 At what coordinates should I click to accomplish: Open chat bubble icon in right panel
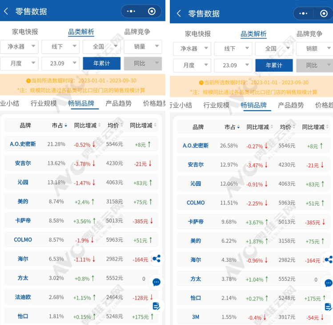click(x=329, y=283)
